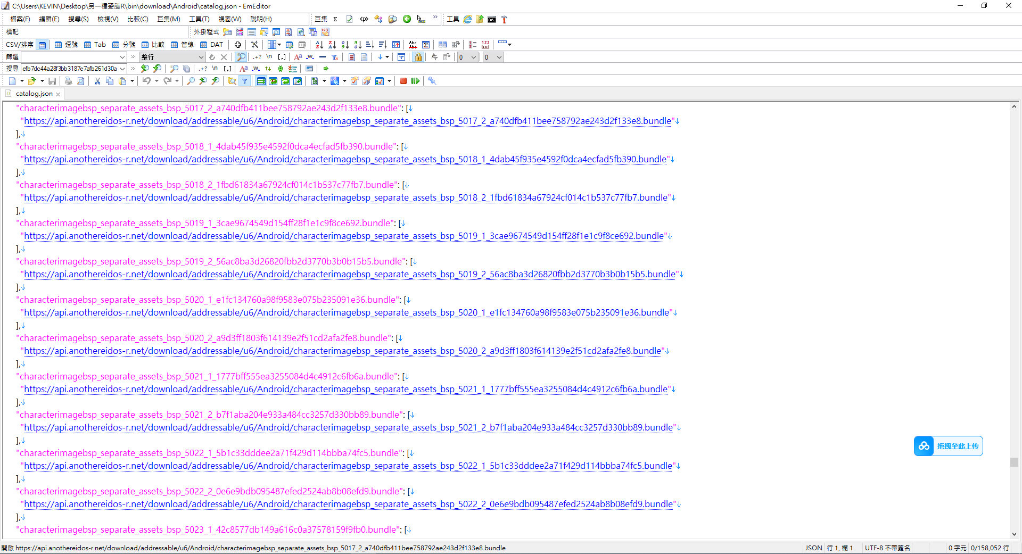The width and height of the screenshot is (1022, 554).
Task: Click the Print icon in toolbar
Action: coord(68,81)
